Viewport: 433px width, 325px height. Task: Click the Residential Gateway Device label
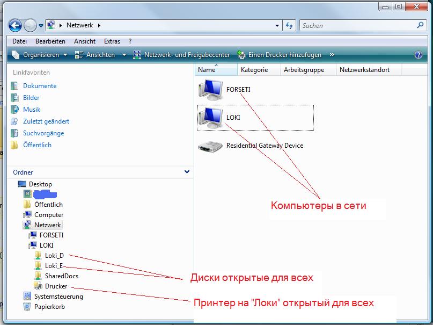(x=265, y=146)
